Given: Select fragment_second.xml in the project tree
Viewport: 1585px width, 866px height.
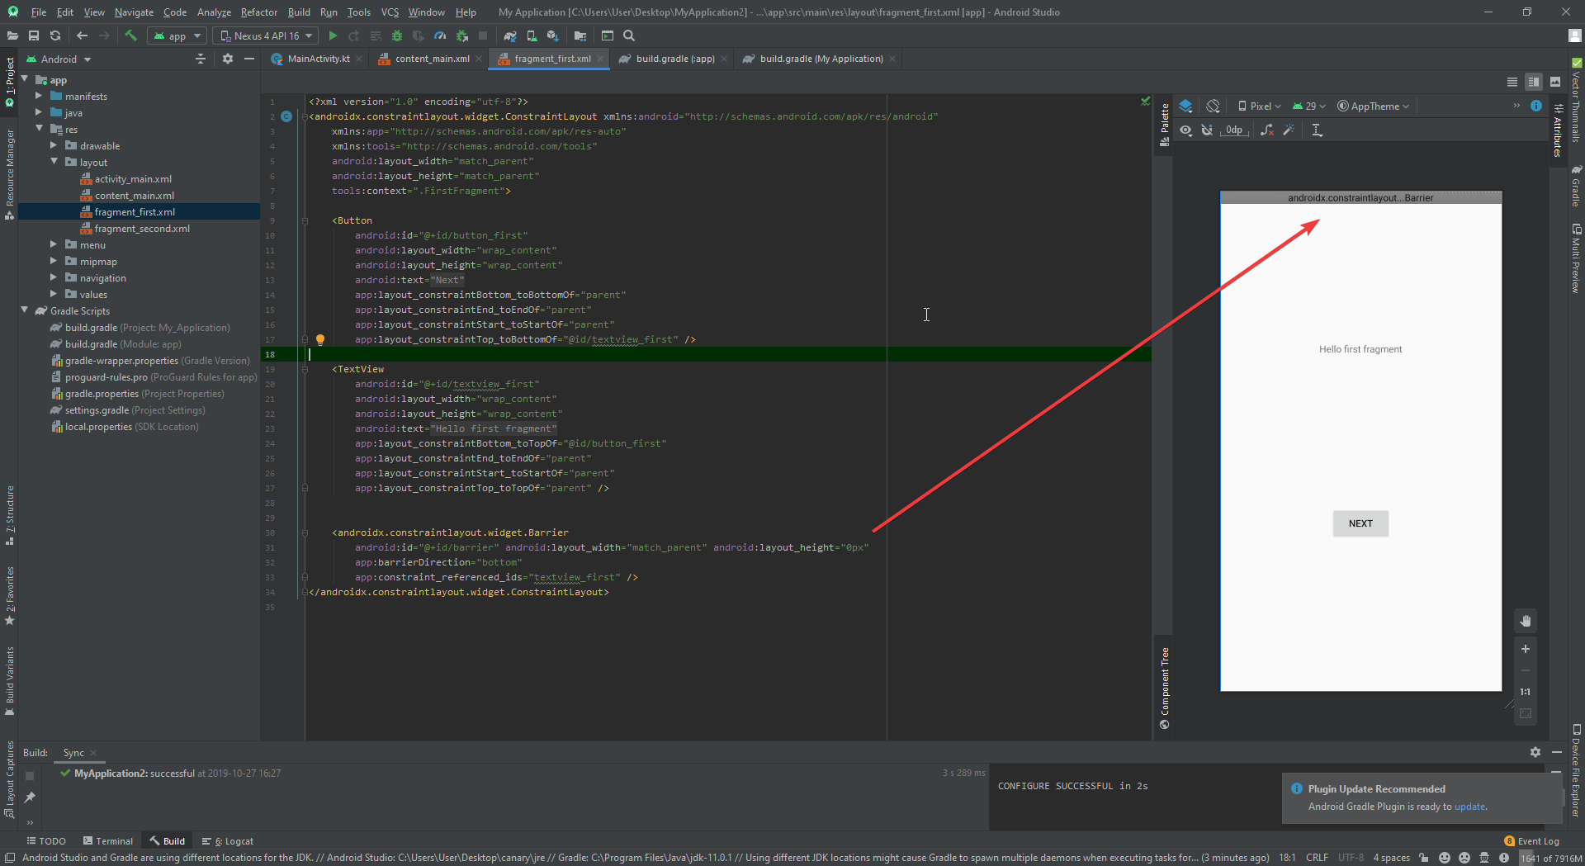Looking at the screenshot, I should click(141, 229).
